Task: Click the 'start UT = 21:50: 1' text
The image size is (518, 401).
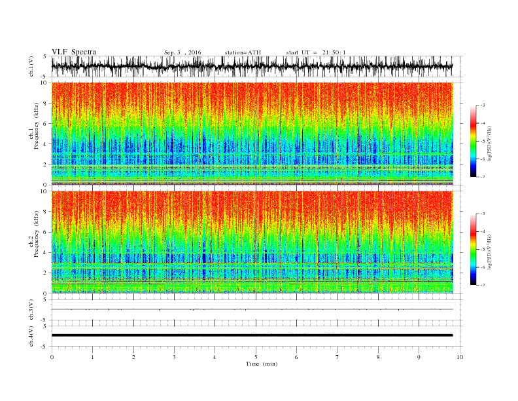Action: pyautogui.click(x=316, y=52)
